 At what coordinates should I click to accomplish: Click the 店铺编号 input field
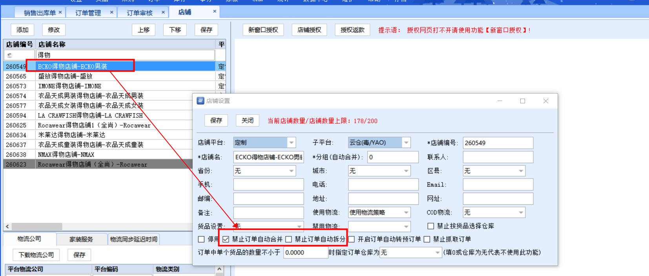coord(498,143)
